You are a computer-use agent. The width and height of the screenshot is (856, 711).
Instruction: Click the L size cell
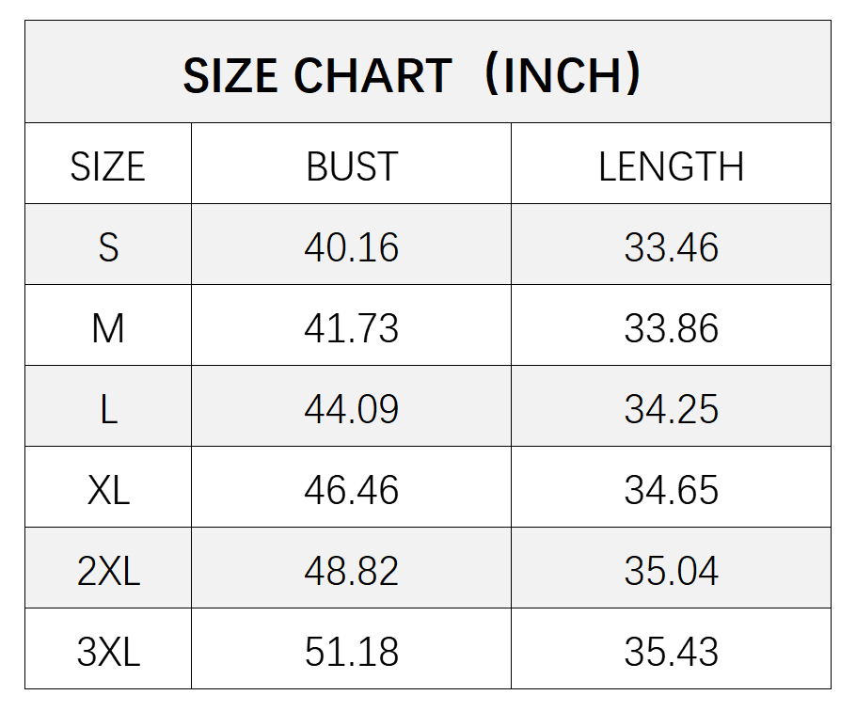[x=108, y=409]
